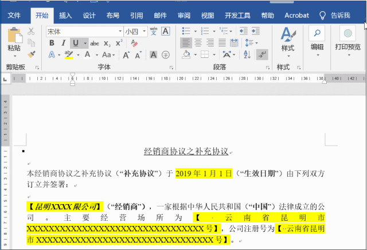The height and width of the screenshot is (250, 367).
Task: Toggle character shading icon
Action: click(x=153, y=55)
